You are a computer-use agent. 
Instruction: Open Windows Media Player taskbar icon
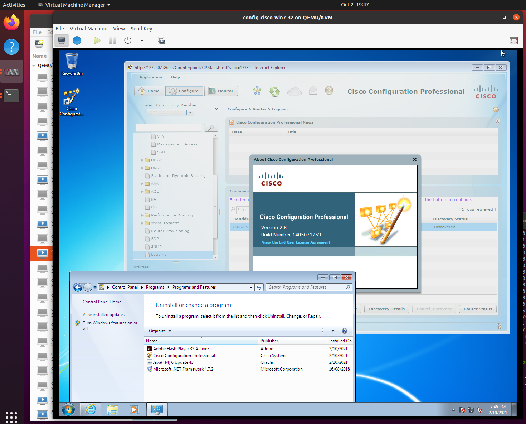[134, 409]
